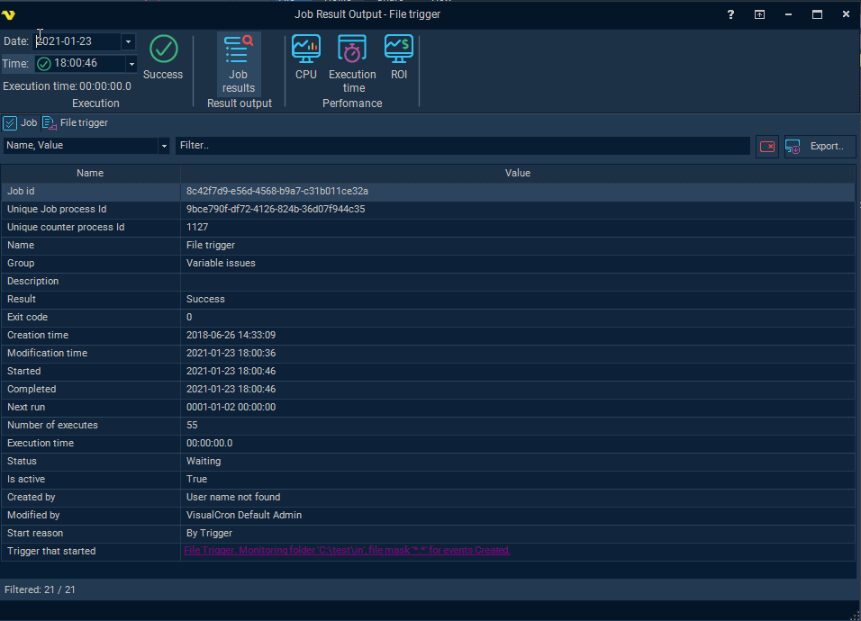The image size is (861, 621).
Task: Clear the filter with the red icon
Action: tap(767, 146)
